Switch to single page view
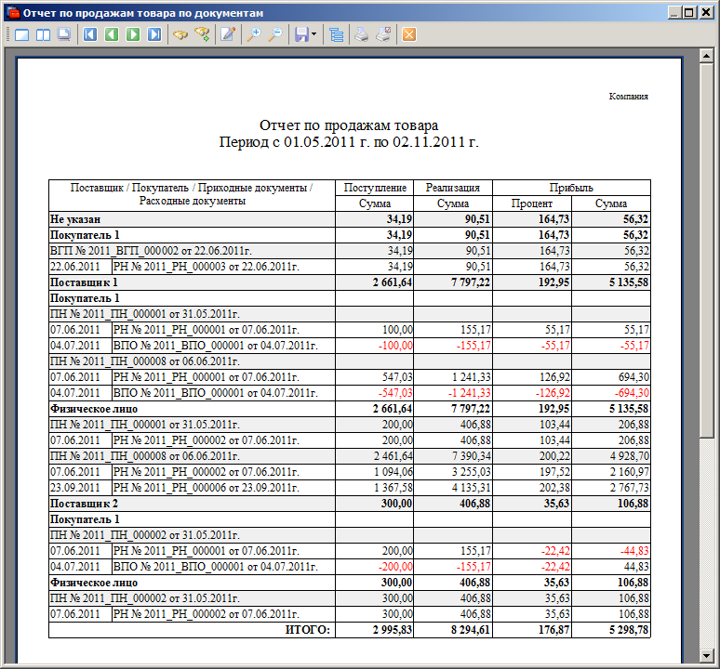This screenshot has width=720, height=669. [x=21, y=35]
